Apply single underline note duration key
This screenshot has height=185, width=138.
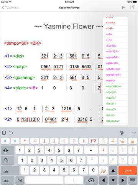[103, 141]
